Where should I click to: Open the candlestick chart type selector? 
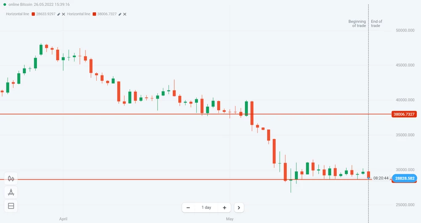click(11, 178)
